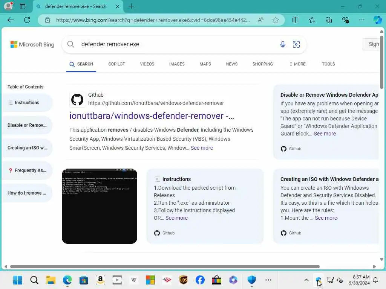386x289 pixels.
Task: Show hidden tray icons chevron
Action: point(306,280)
